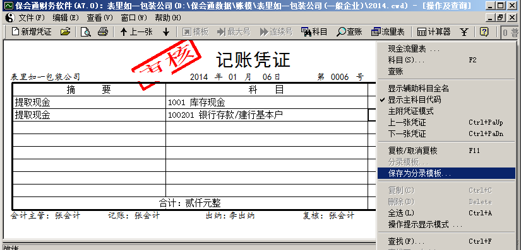
Task: Open the 窗口(W) menu
Action: [x=134, y=18]
